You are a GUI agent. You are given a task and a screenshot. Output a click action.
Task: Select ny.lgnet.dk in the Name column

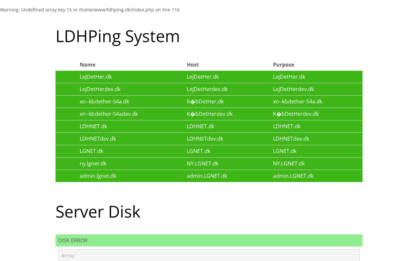[x=93, y=164]
